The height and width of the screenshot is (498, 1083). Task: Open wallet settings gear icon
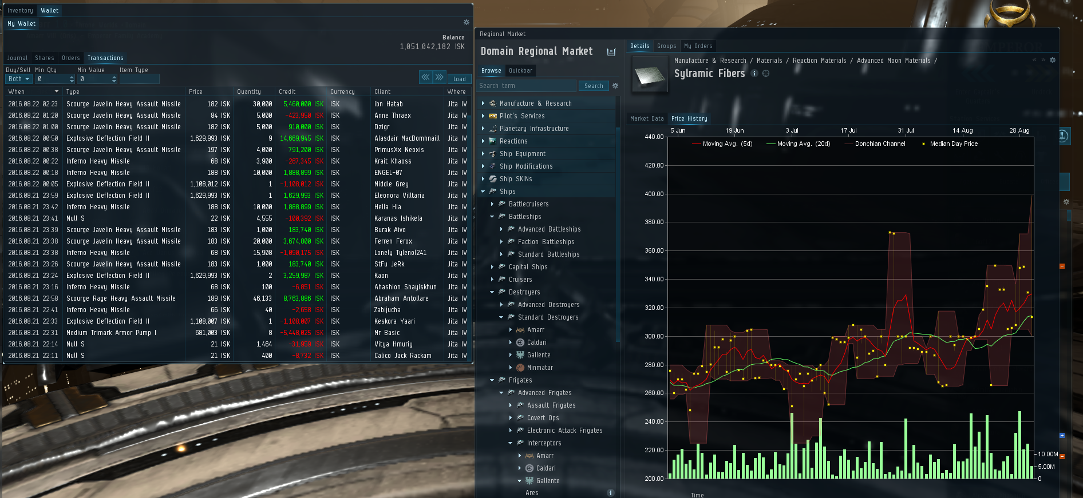click(x=466, y=22)
